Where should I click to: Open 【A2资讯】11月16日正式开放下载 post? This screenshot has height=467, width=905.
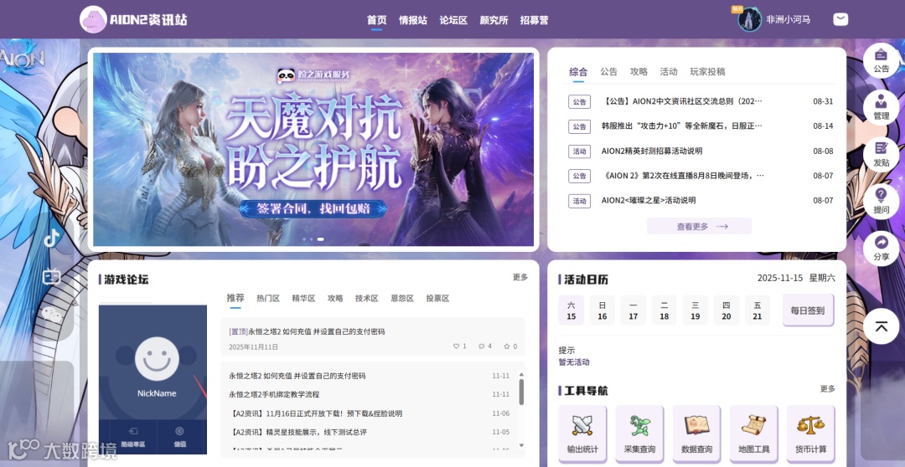(315, 413)
